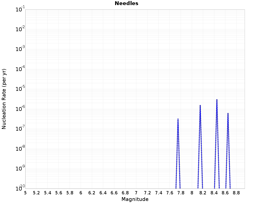Click the x-axis tick label "7.8"
The image size is (253, 203).
tap(181, 193)
